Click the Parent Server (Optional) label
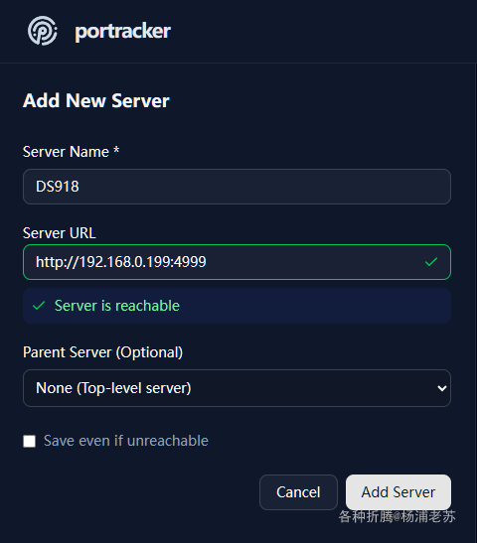This screenshot has height=543, width=477. point(102,352)
